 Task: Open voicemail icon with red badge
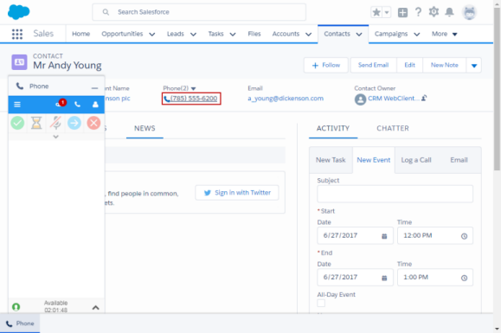pos(60,104)
